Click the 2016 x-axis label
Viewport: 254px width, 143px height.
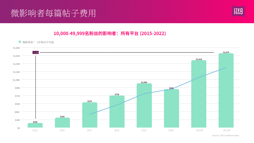(62, 130)
